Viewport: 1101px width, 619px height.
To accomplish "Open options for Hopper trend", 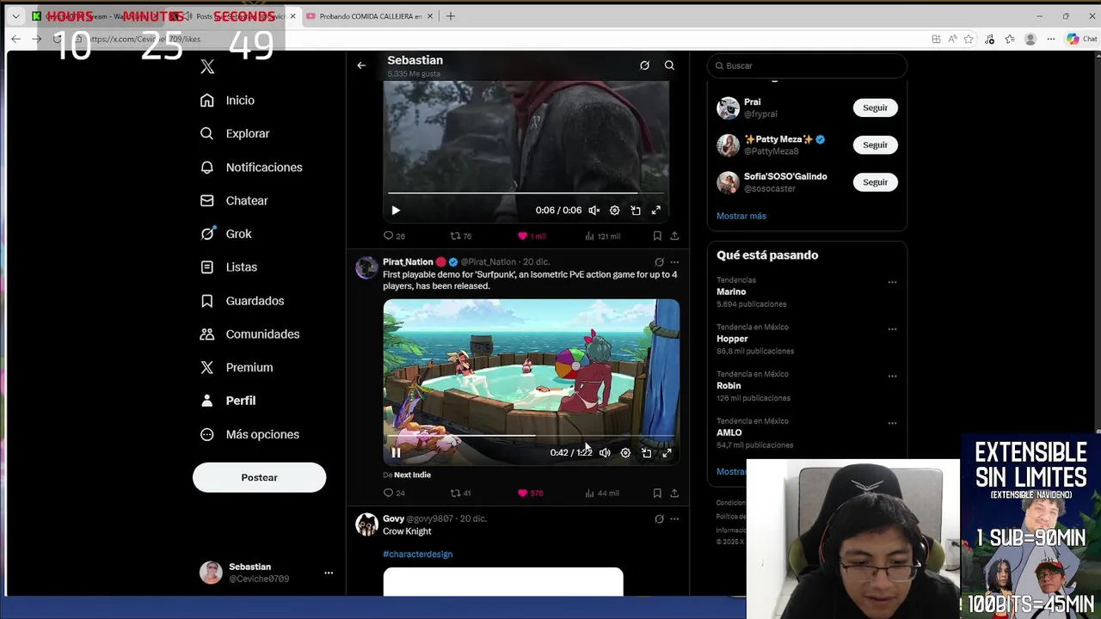I will 892,329.
